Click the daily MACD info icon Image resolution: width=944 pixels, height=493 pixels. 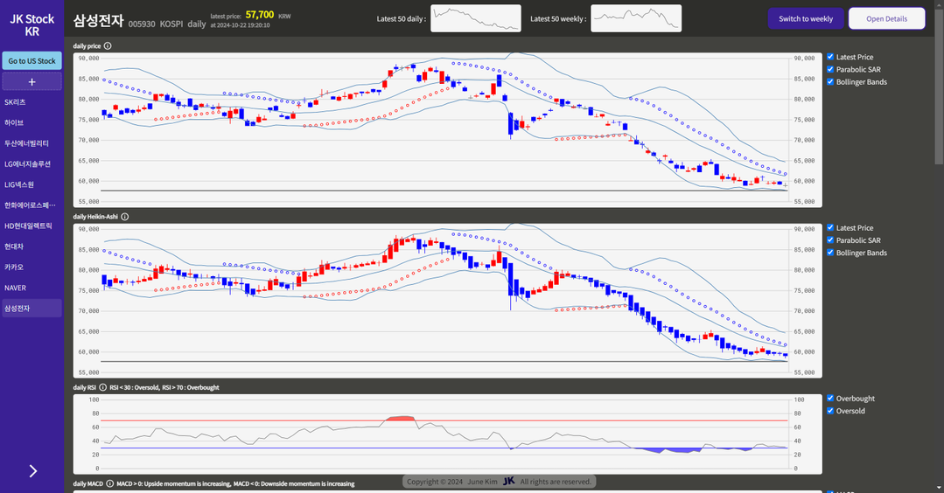tap(109, 483)
